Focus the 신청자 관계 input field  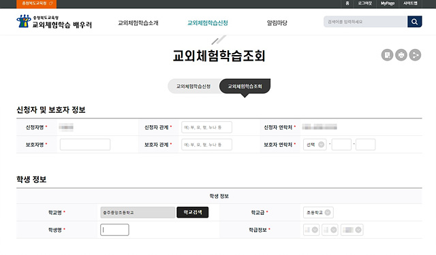coord(206,127)
